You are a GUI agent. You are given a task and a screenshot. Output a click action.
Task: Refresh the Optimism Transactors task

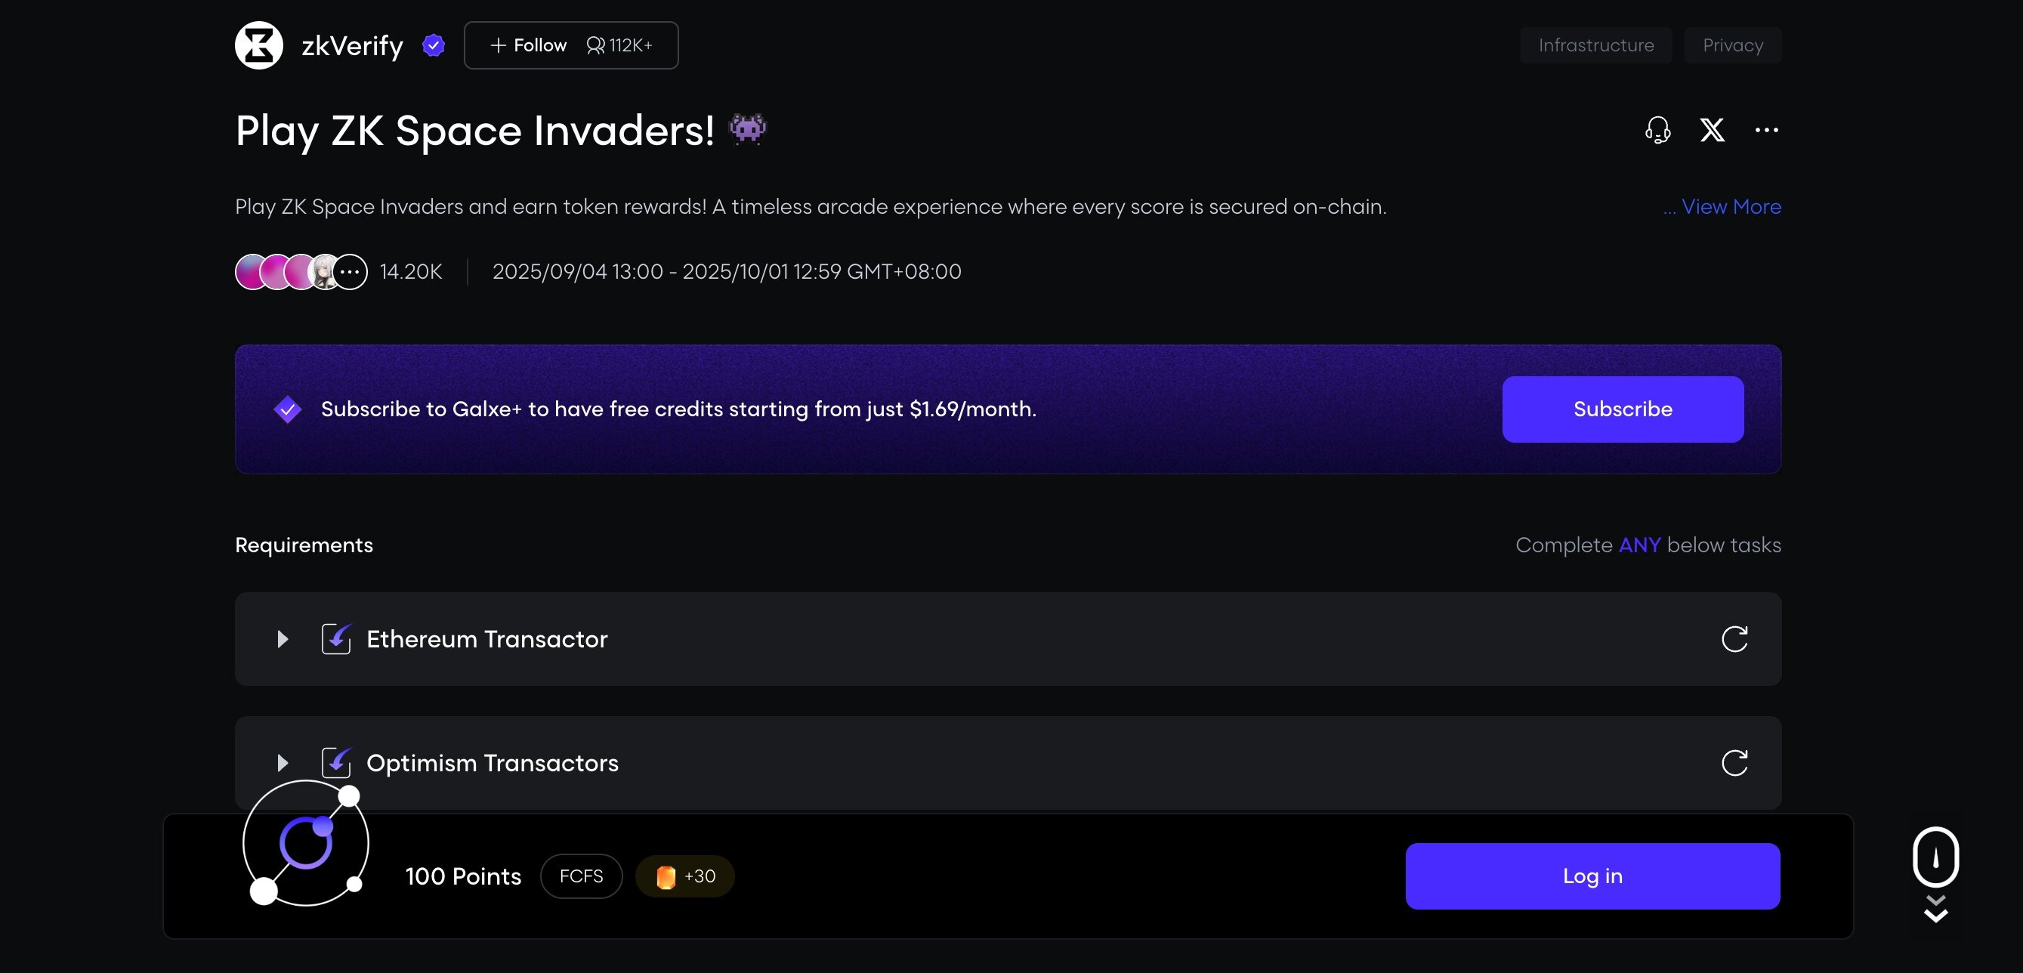(x=1734, y=761)
